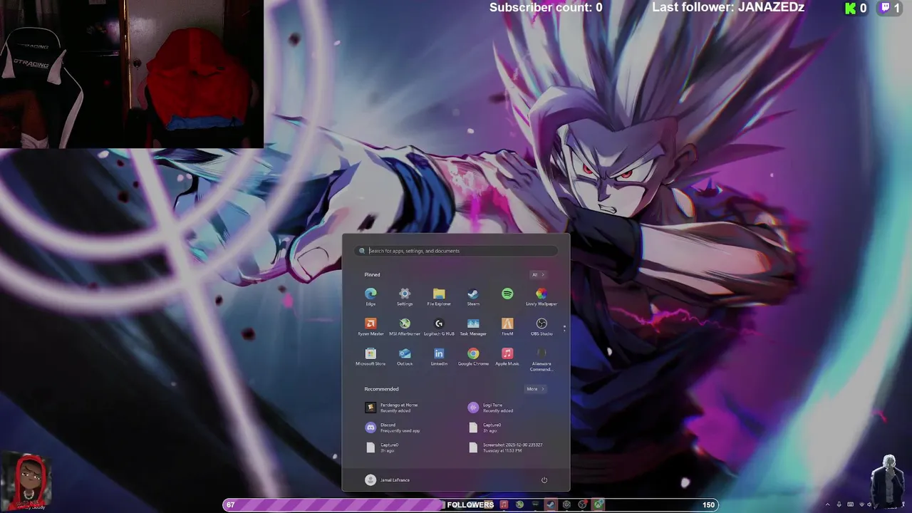The image size is (912, 513).
Task: Click the Start menu search field
Action: (457, 251)
